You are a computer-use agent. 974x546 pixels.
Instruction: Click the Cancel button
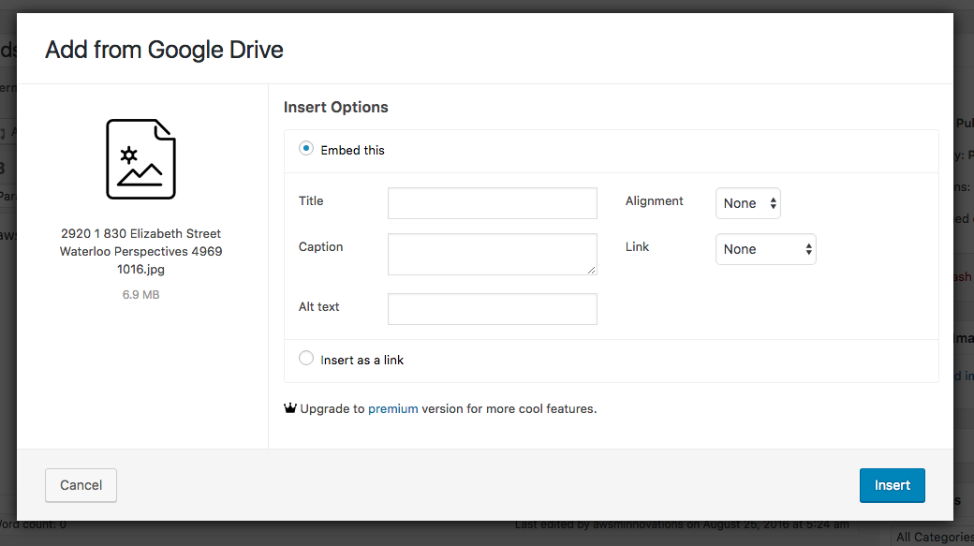[x=81, y=485]
